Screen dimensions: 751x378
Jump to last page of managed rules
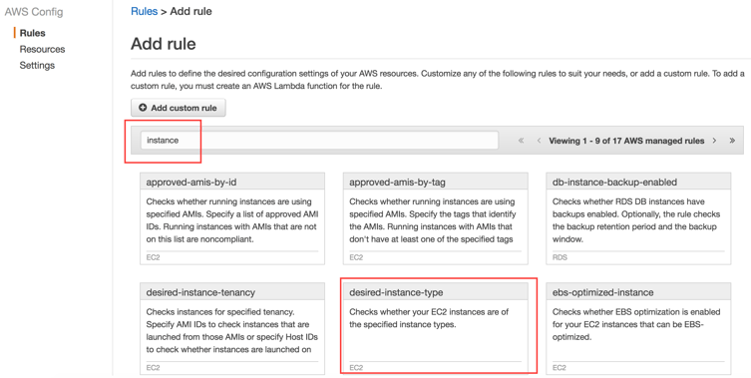[x=732, y=141]
